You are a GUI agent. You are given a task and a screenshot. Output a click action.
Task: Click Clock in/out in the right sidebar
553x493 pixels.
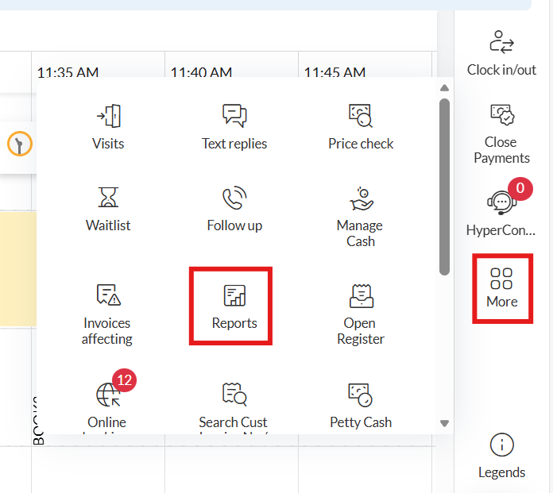[x=501, y=53]
